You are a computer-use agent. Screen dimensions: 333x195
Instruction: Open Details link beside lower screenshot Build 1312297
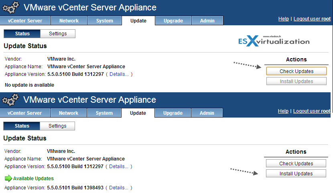(x=118, y=167)
